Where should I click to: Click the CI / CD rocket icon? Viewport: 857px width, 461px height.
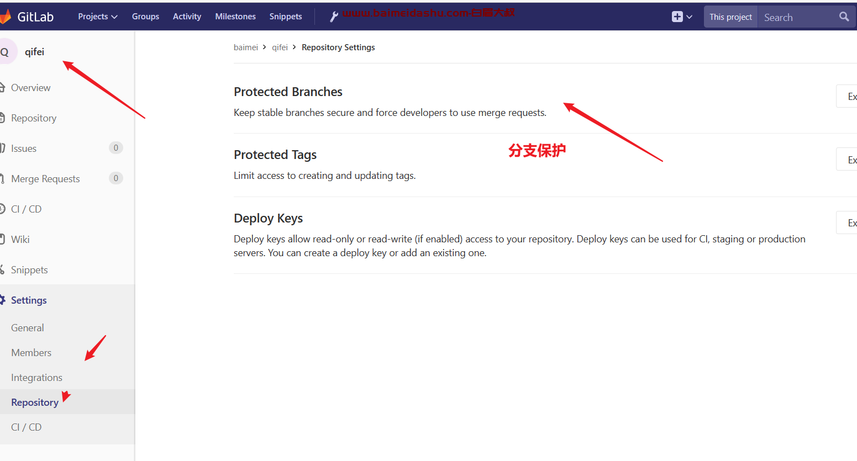click(3, 209)
